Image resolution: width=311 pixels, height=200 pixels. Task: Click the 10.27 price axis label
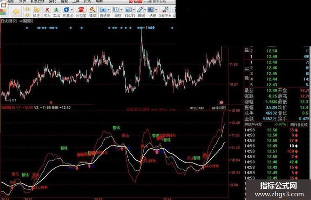pos(233,84)
